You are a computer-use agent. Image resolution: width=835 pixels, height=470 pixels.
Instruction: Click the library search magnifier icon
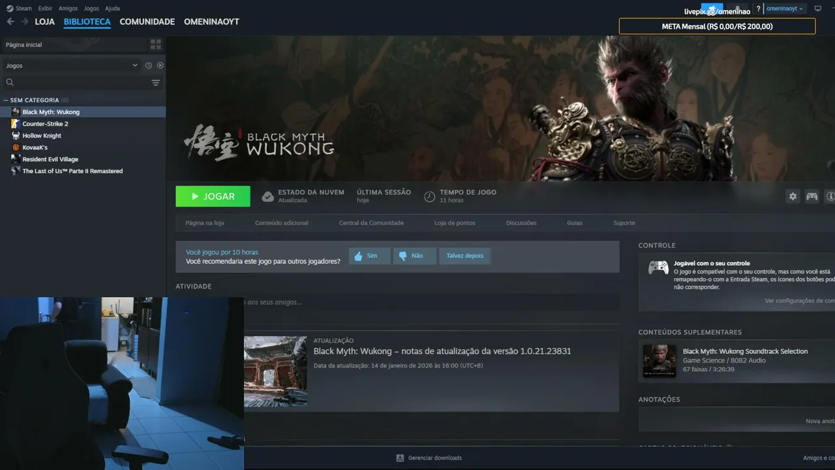[x=10, y=82]
